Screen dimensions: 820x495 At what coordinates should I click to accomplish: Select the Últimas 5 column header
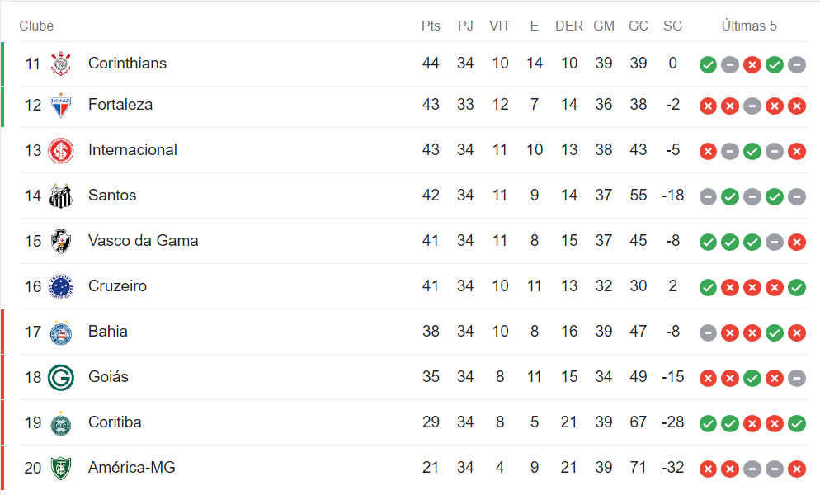coord(749,26)
